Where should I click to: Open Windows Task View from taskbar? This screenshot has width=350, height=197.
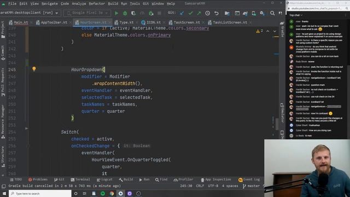85,193
